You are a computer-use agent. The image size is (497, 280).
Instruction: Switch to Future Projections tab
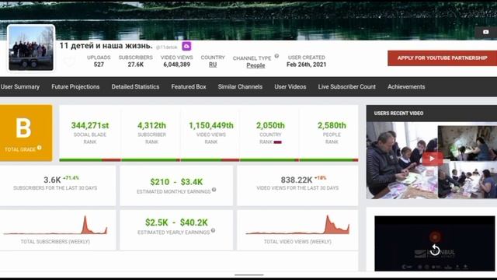click(75, 86)
